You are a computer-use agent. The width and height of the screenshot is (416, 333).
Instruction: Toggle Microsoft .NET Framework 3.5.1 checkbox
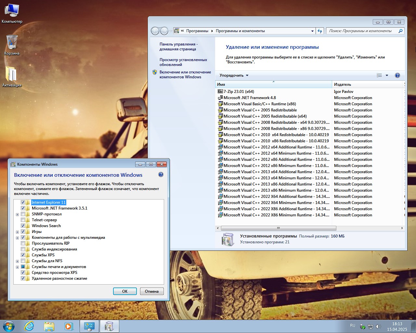click(23, 208)
